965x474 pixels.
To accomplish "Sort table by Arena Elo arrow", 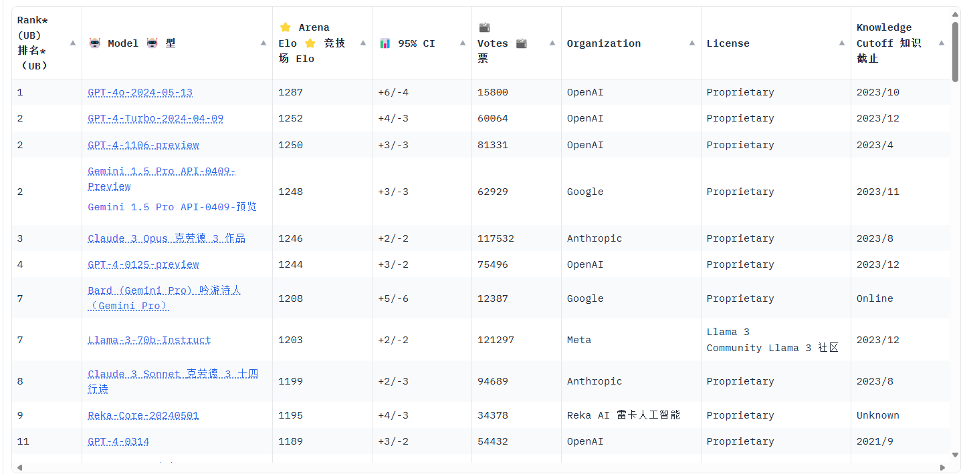I will coord(363,43).
